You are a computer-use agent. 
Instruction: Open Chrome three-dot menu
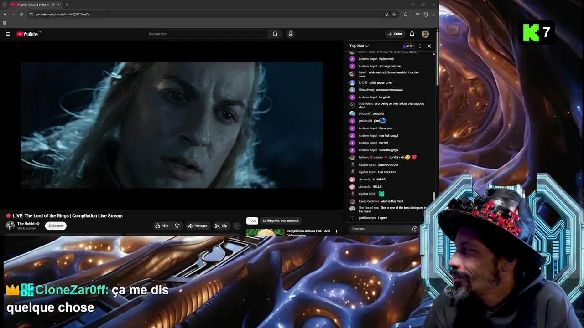pyautogui.click(x=434, y=14)
